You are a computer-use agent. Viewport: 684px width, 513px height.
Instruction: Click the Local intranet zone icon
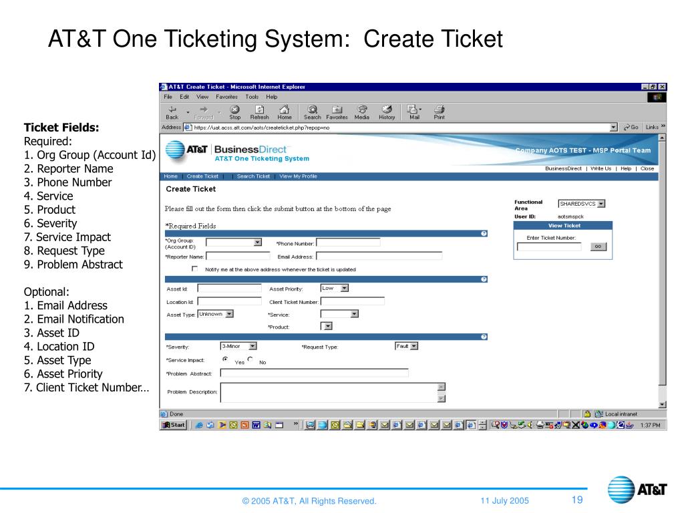[x=599, y=414]
